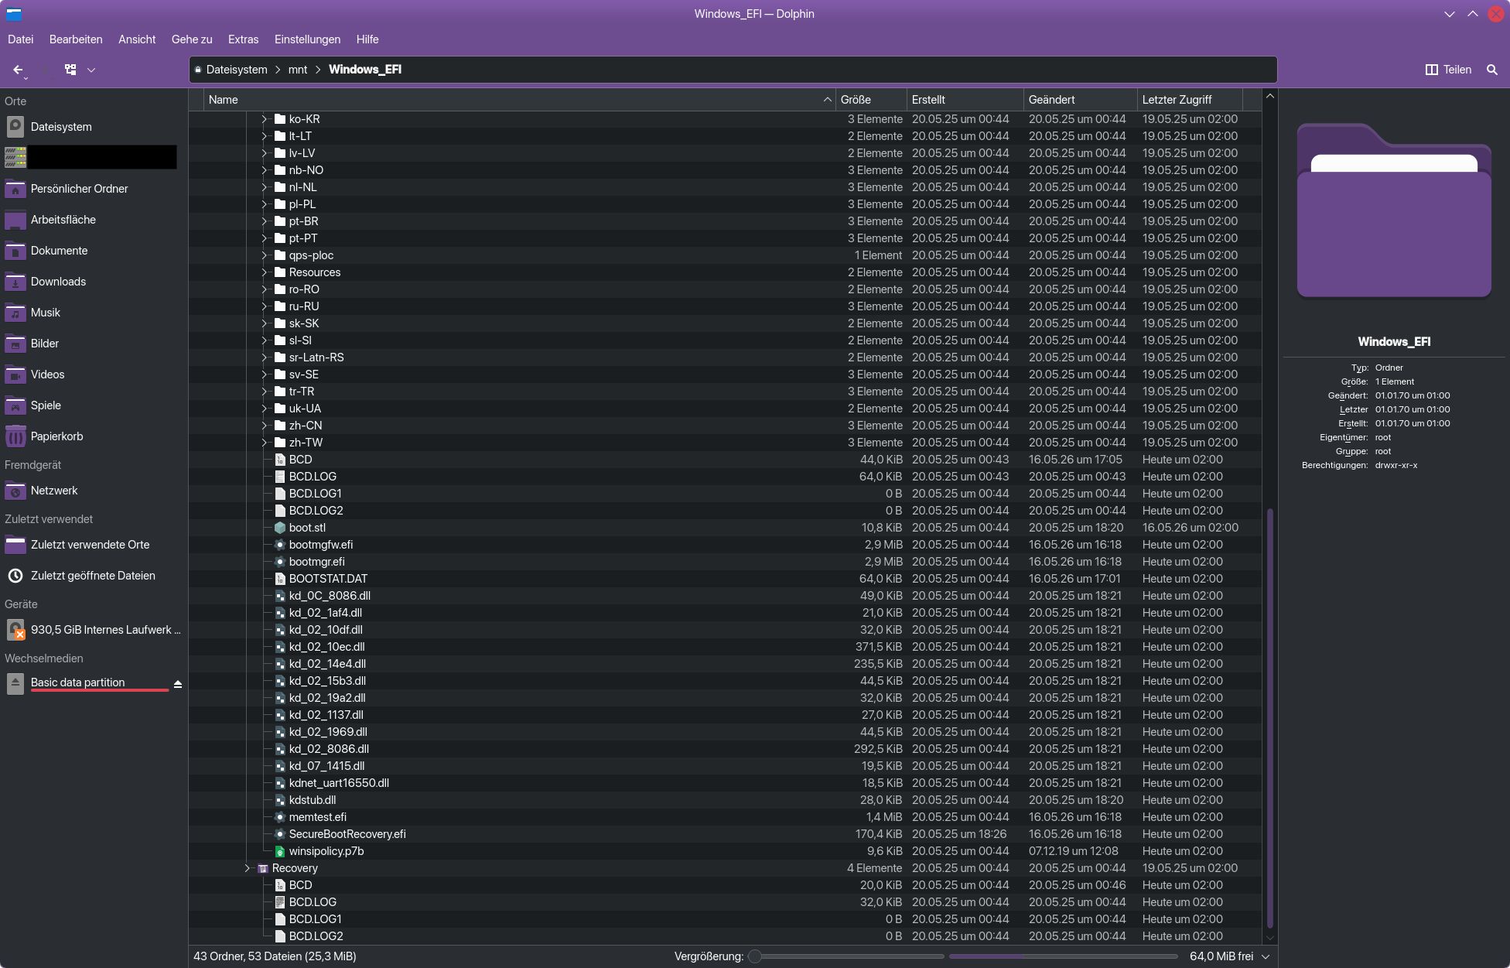This screenshot has height=968, width=1510.
Task: Expand the ko-KR folder
Action: tap(264, 119)
